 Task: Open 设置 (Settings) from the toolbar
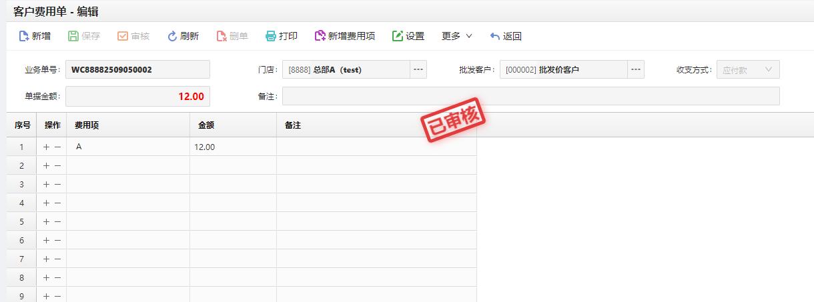click(x=398, y=36)
